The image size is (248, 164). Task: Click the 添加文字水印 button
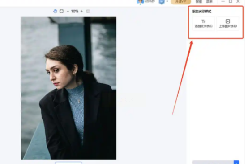tap(204, 24)
